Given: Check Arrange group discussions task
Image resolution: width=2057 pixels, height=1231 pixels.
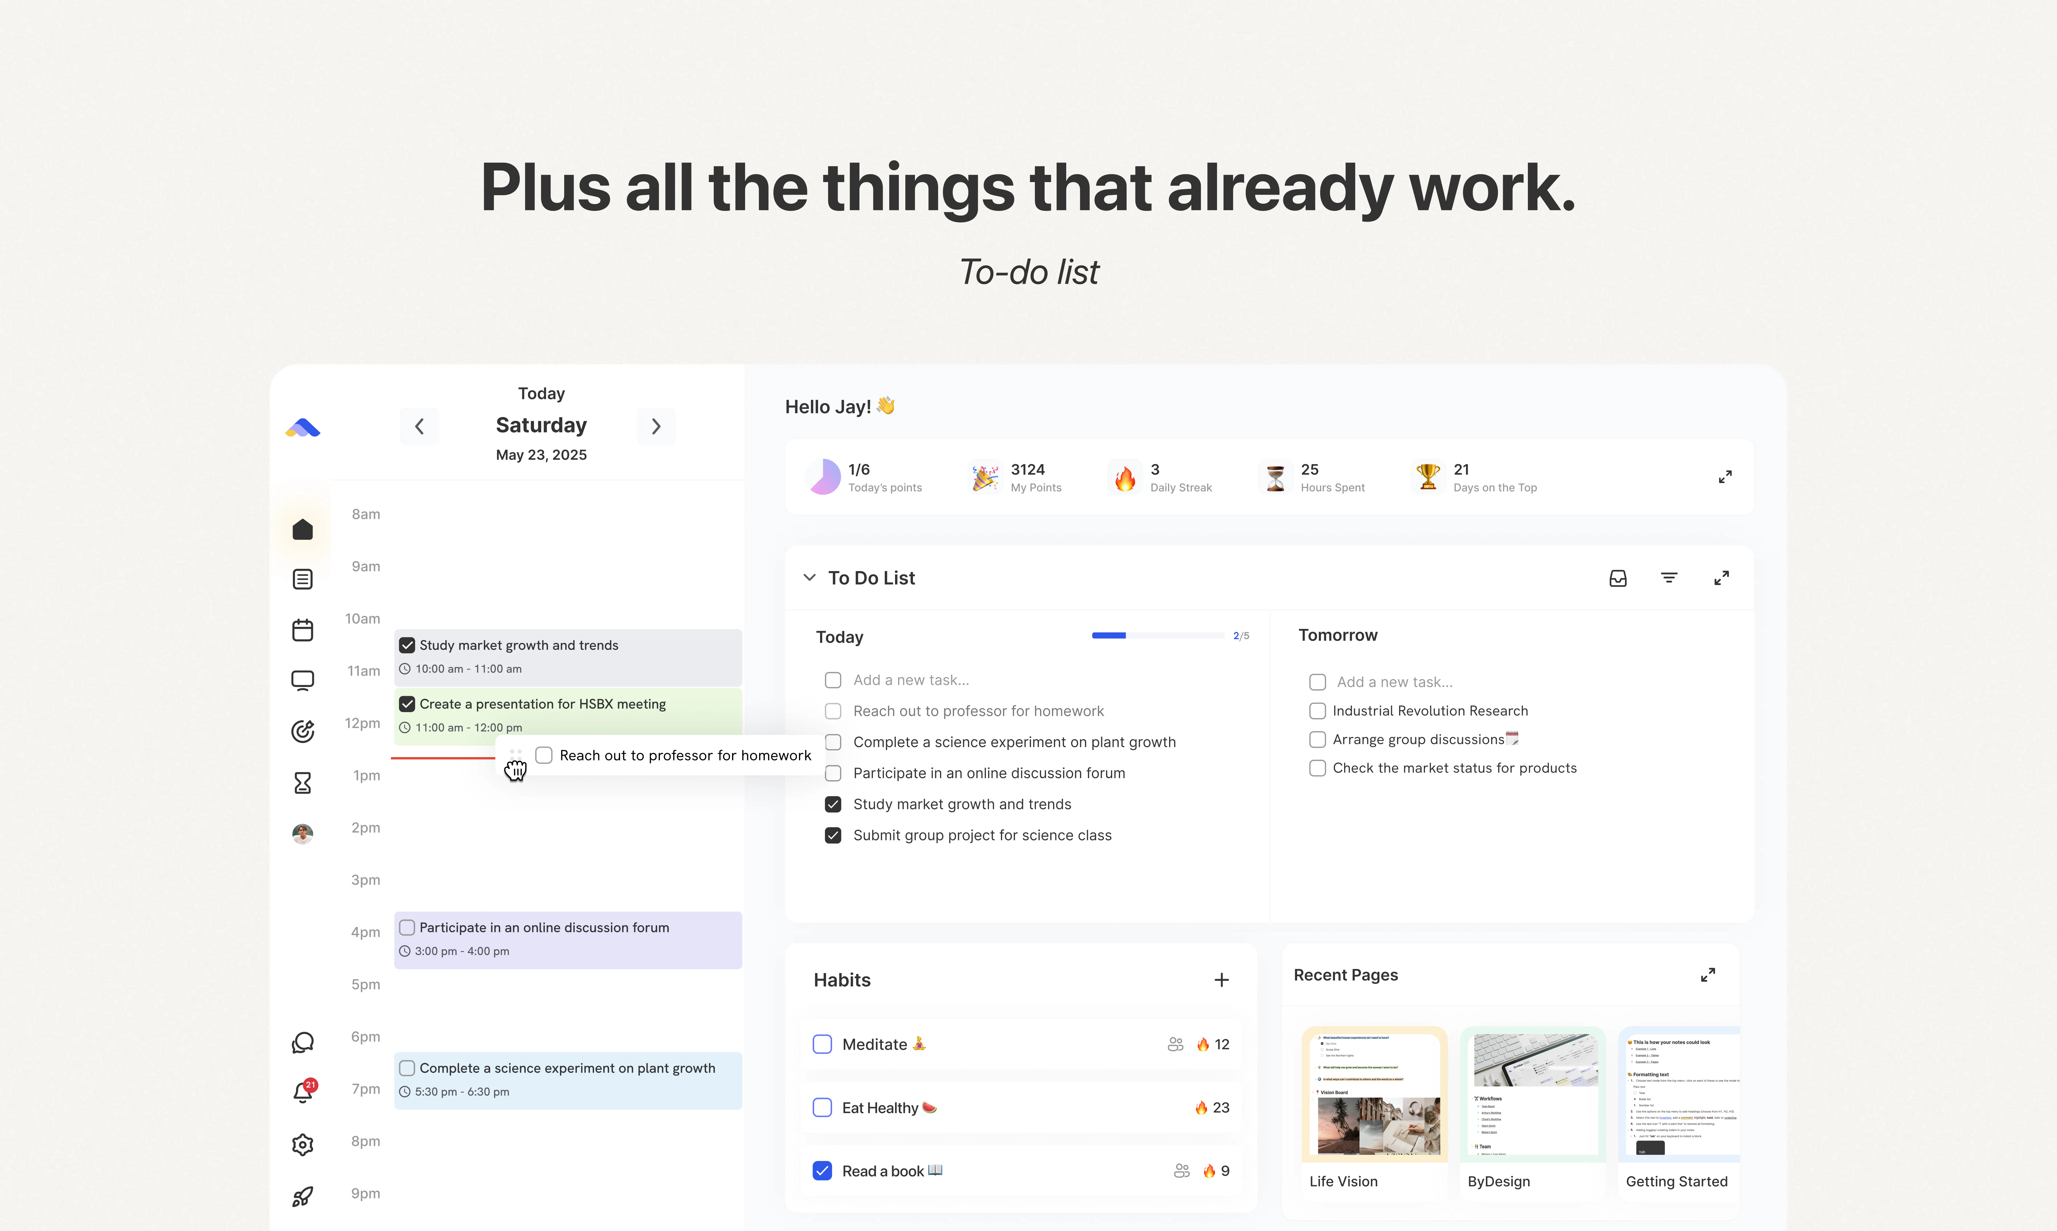Looking at the screenshot, I should pyautogui.click(x=1317, y=739).
